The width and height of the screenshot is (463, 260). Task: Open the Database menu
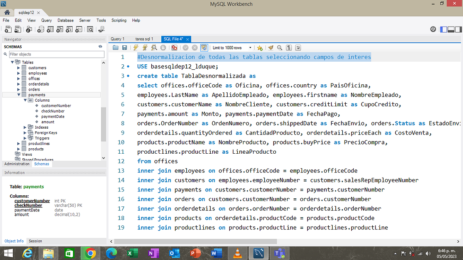pyautogui.click(x=66, y=20)
